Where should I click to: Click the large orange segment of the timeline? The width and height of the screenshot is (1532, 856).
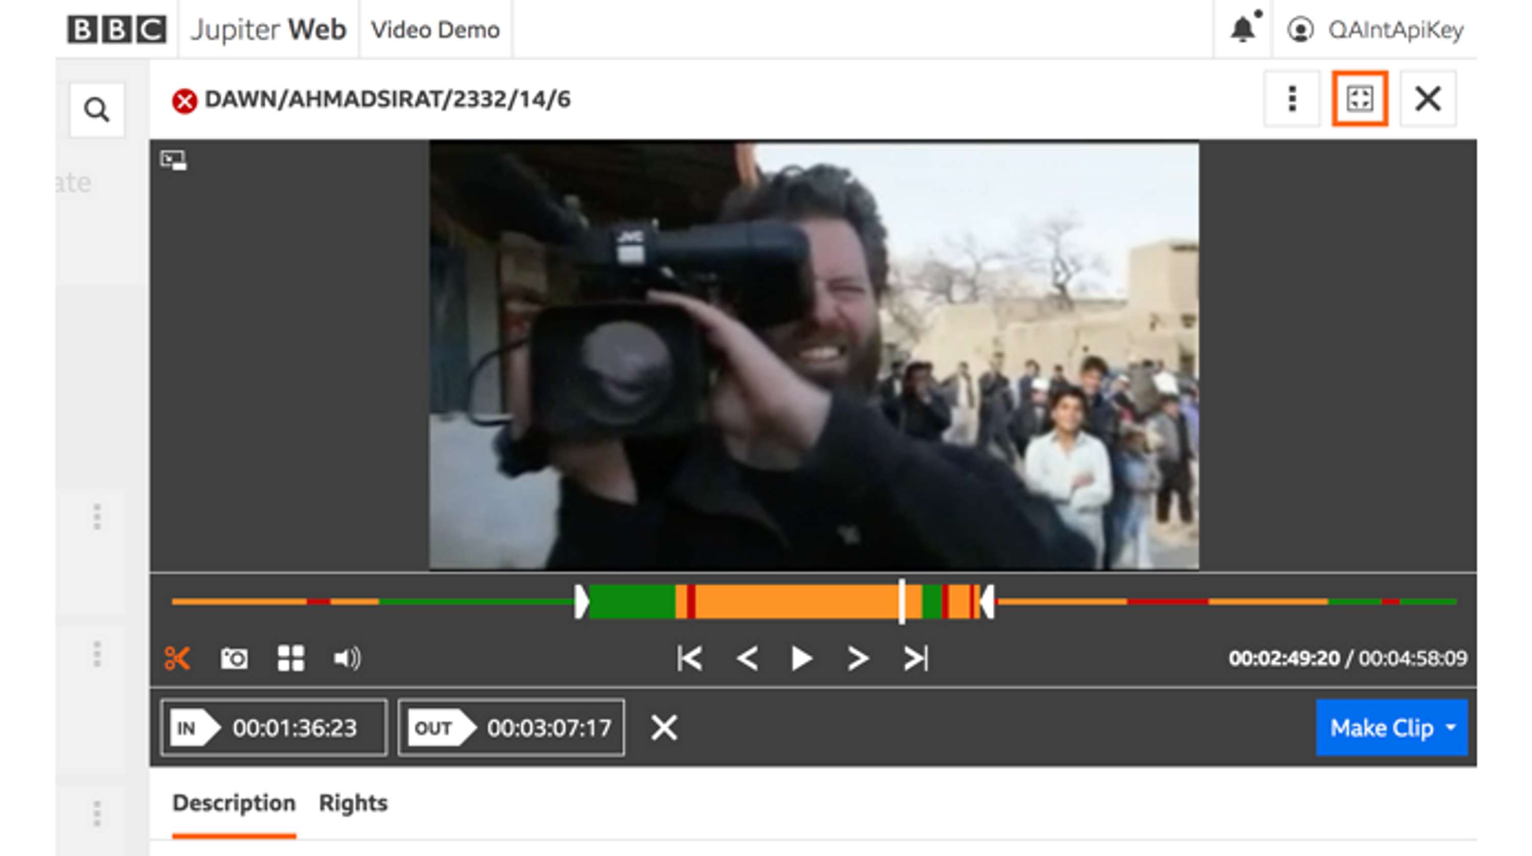pos(797,602)
